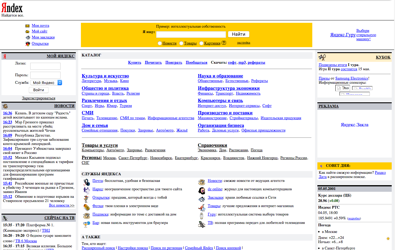Click the Логин input field
Image resolution: width=395 pixels, height=250 pixels.
click(x=45, y=66)
